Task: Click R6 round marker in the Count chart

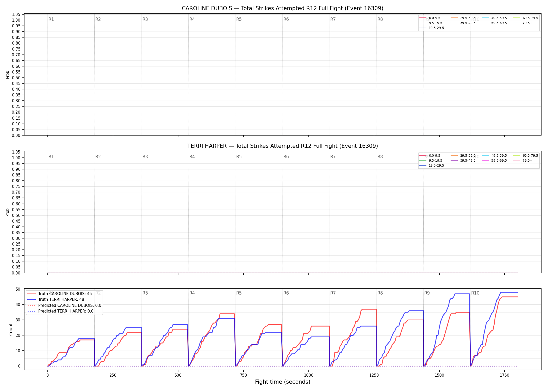Action: coord(286,293)
